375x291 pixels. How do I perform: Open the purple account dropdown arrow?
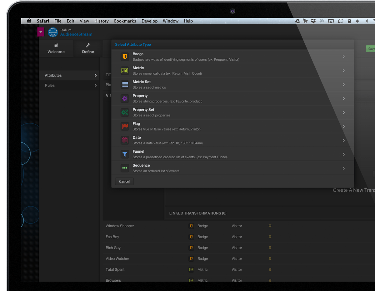(41, 32)
